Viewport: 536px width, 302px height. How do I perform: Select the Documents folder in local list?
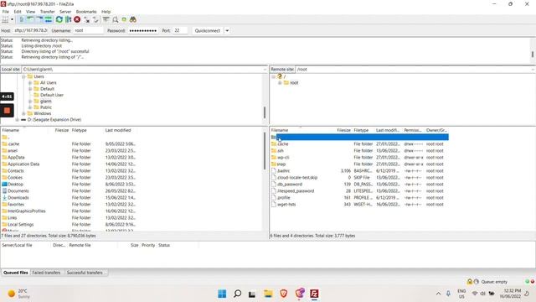click(18, 191)
